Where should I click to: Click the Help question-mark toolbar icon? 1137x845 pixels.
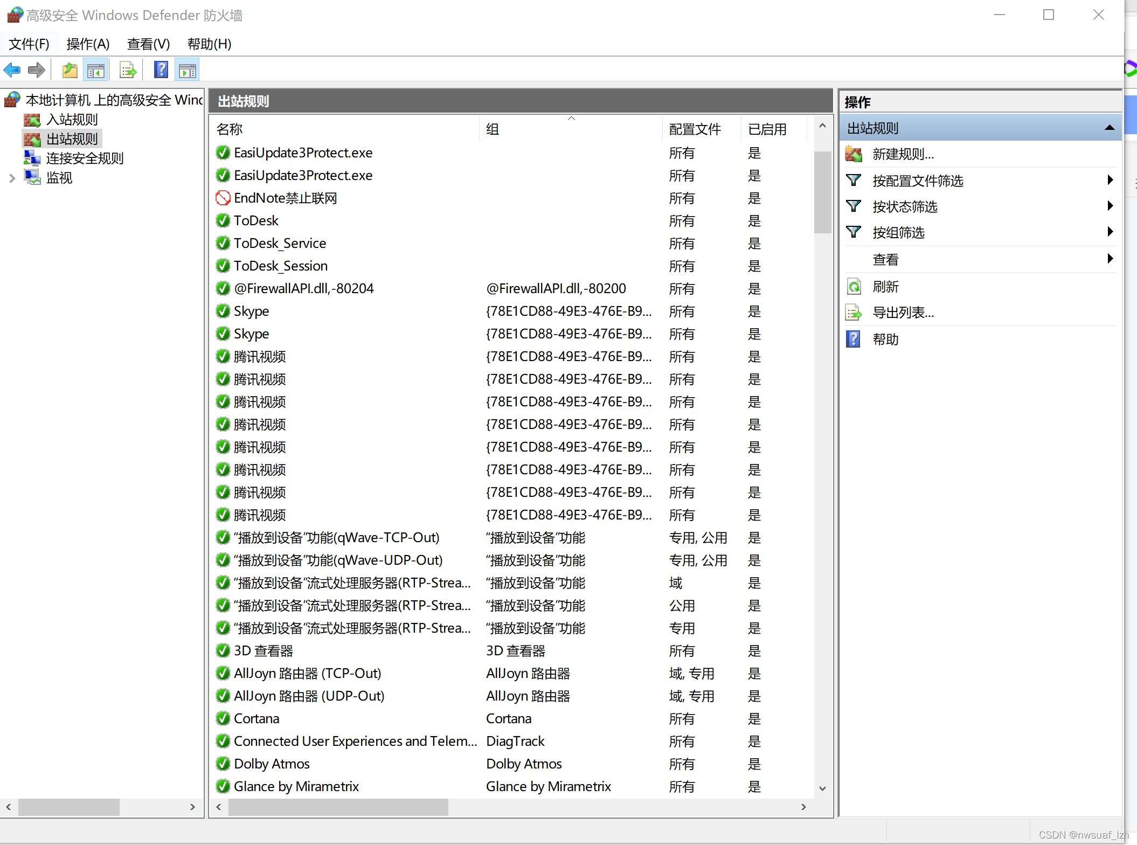pos(161,70)
